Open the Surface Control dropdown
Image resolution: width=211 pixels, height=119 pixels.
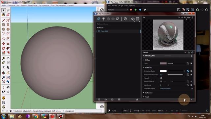click(177, 89)
